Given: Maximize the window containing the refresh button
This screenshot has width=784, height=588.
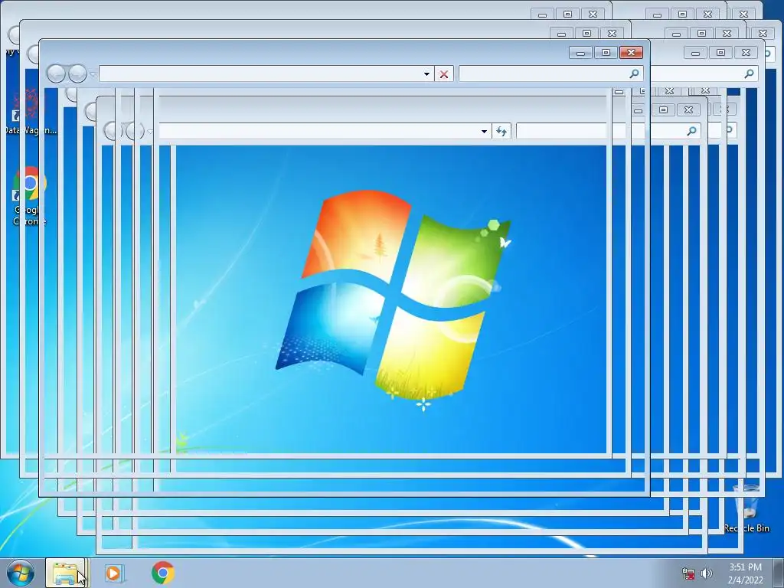Looking at the screenshot, I should (x=664, y=110).
